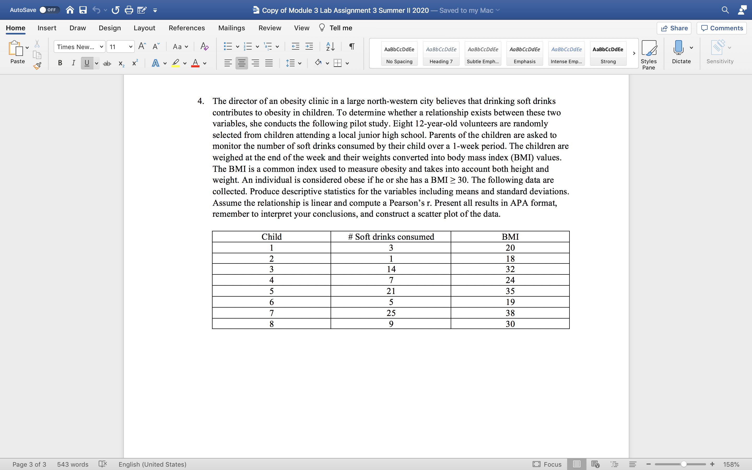Expand the numbered list options arrow

(257, 47)
